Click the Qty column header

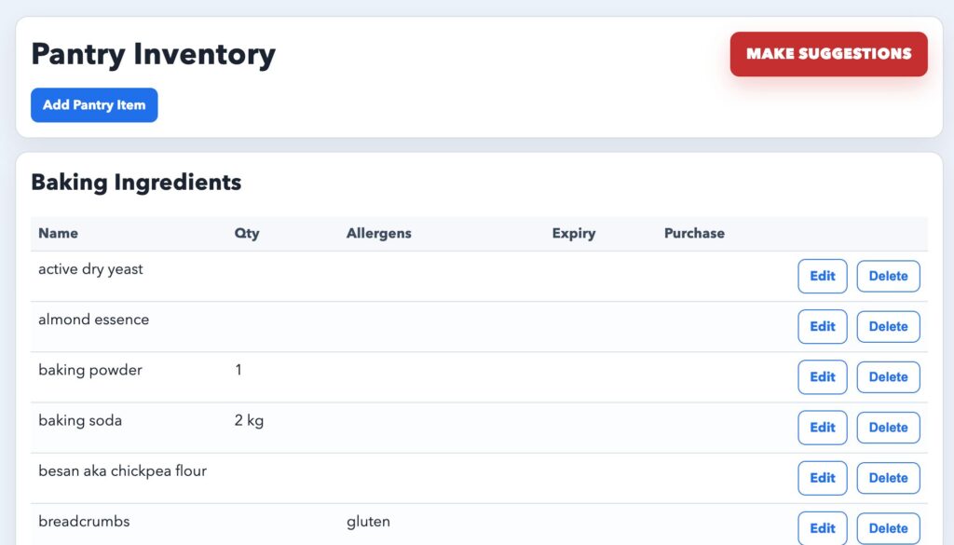(x=247, y=233)
